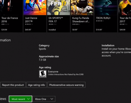Click the Online Interactions Not Rated text
The height and width of the screenshot is (103, 131).
tap(66, 74)
